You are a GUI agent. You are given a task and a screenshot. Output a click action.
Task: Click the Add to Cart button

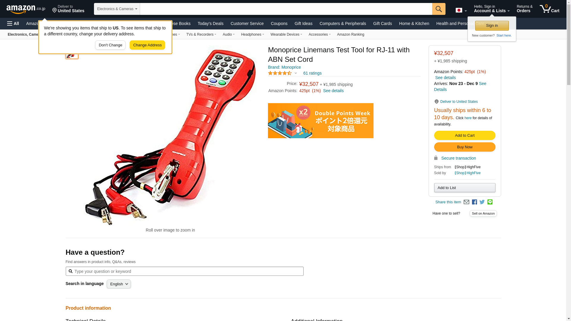click(x=465, y=135)
